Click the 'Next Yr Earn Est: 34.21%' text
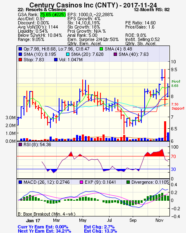Screen dimensions: 186x233 coord(44,231)
